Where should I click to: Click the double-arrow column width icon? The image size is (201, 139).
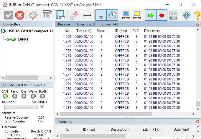88,15
